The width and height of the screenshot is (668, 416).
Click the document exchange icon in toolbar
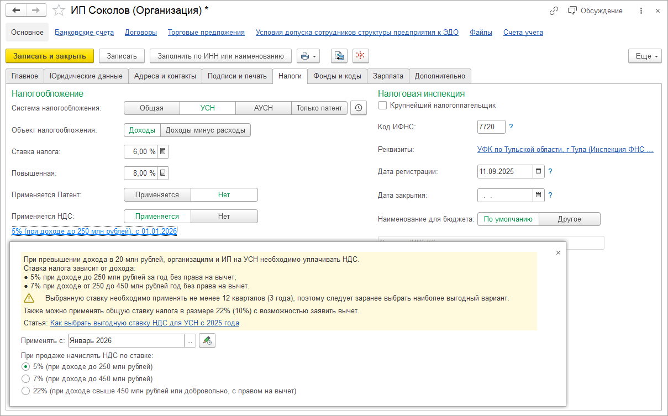coord(339,56)
